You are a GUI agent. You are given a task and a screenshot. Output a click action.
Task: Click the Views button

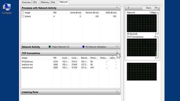[148, 8]
